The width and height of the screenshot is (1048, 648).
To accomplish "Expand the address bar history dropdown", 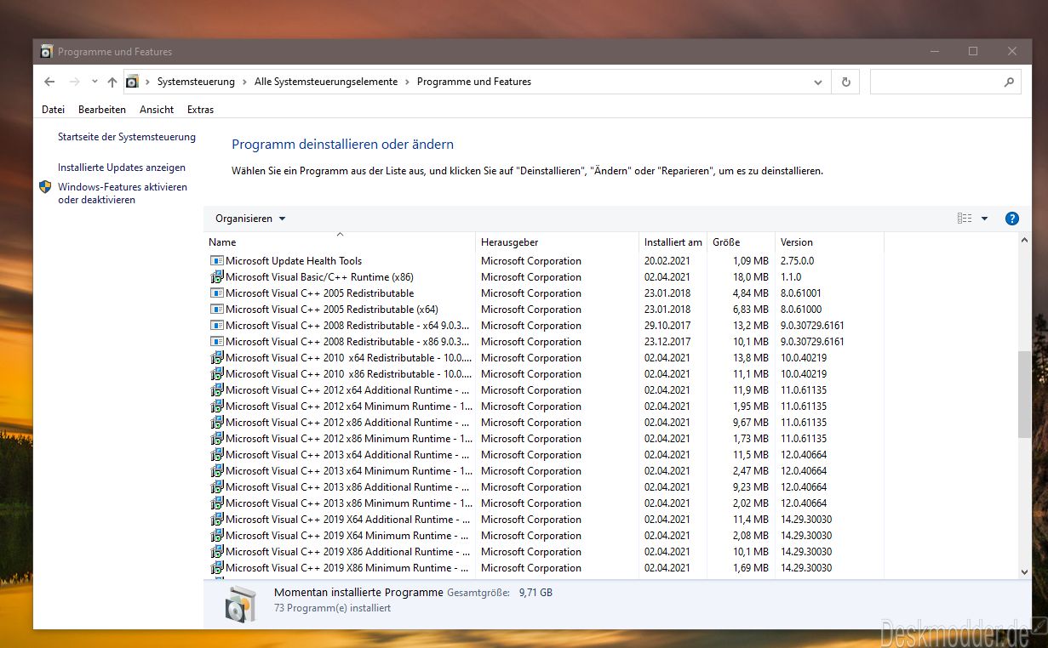I will 818,82.
